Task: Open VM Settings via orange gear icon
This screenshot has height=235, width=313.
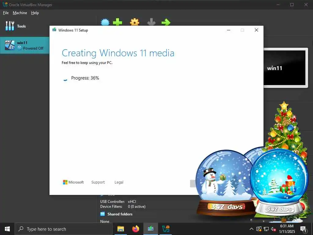Action: coord(134,22)
